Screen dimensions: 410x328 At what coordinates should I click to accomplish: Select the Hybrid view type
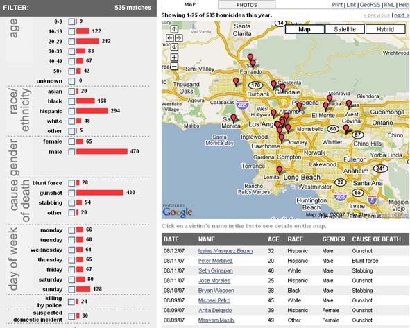[x=385, y=29]
